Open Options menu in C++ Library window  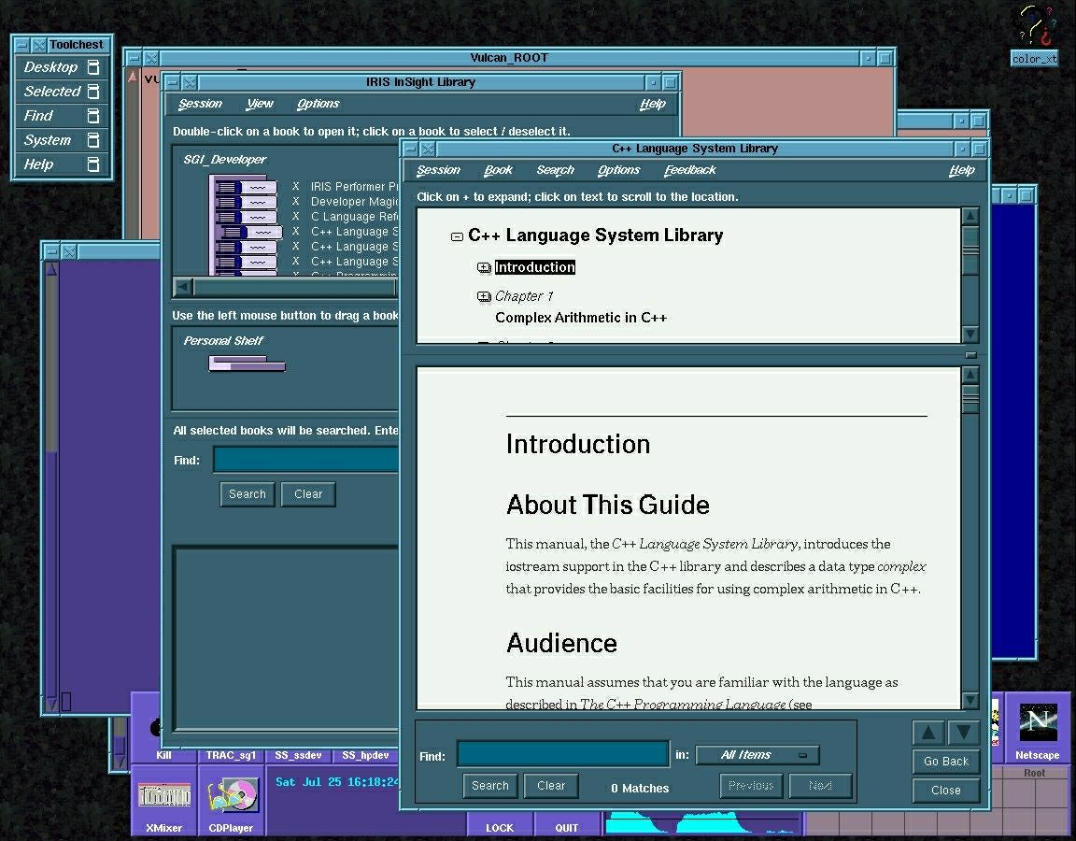(x=618, y=170)
